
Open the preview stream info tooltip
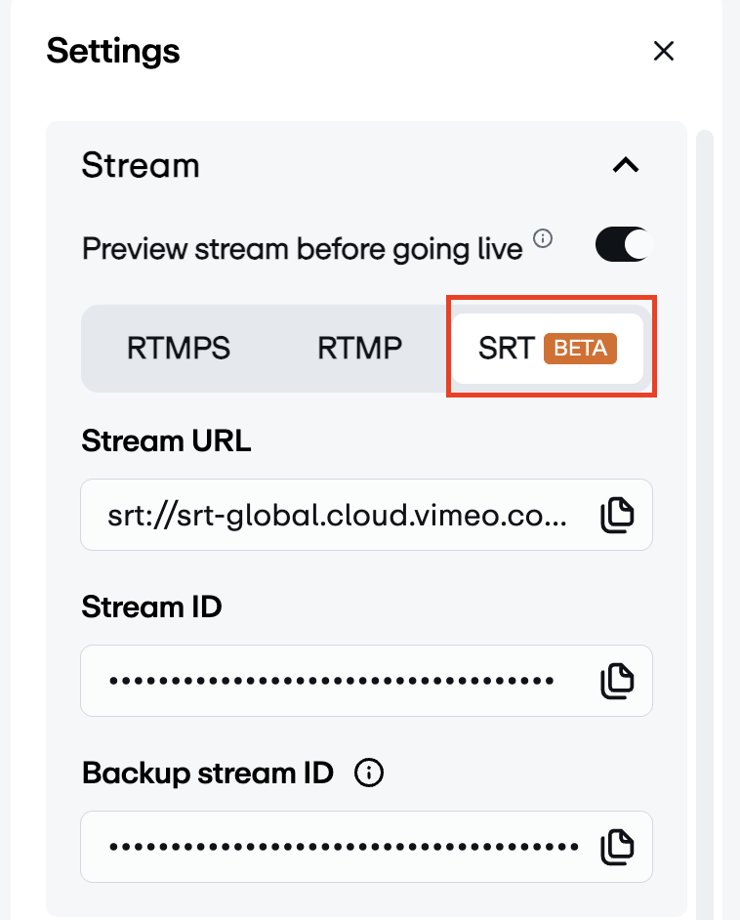pyautogui.click(x=545, y=237)
